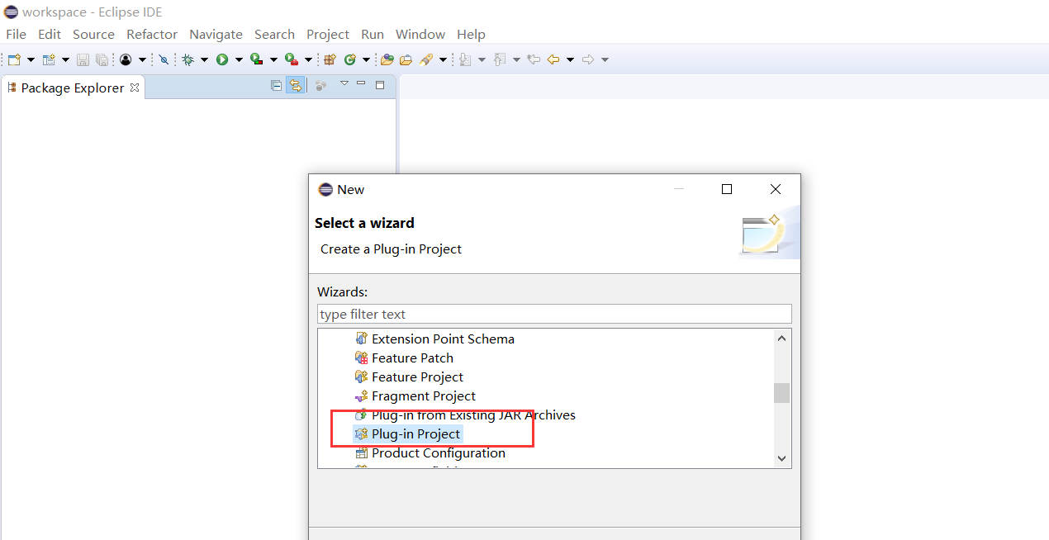Click the yellow Back navigation arrow
The height and width of the screenshot is (540, 1049).
pyautogui.click(x=553, y=59)
